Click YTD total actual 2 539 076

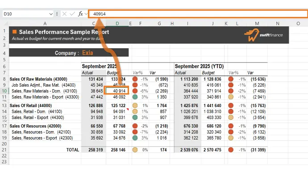(x=189, y=150)
